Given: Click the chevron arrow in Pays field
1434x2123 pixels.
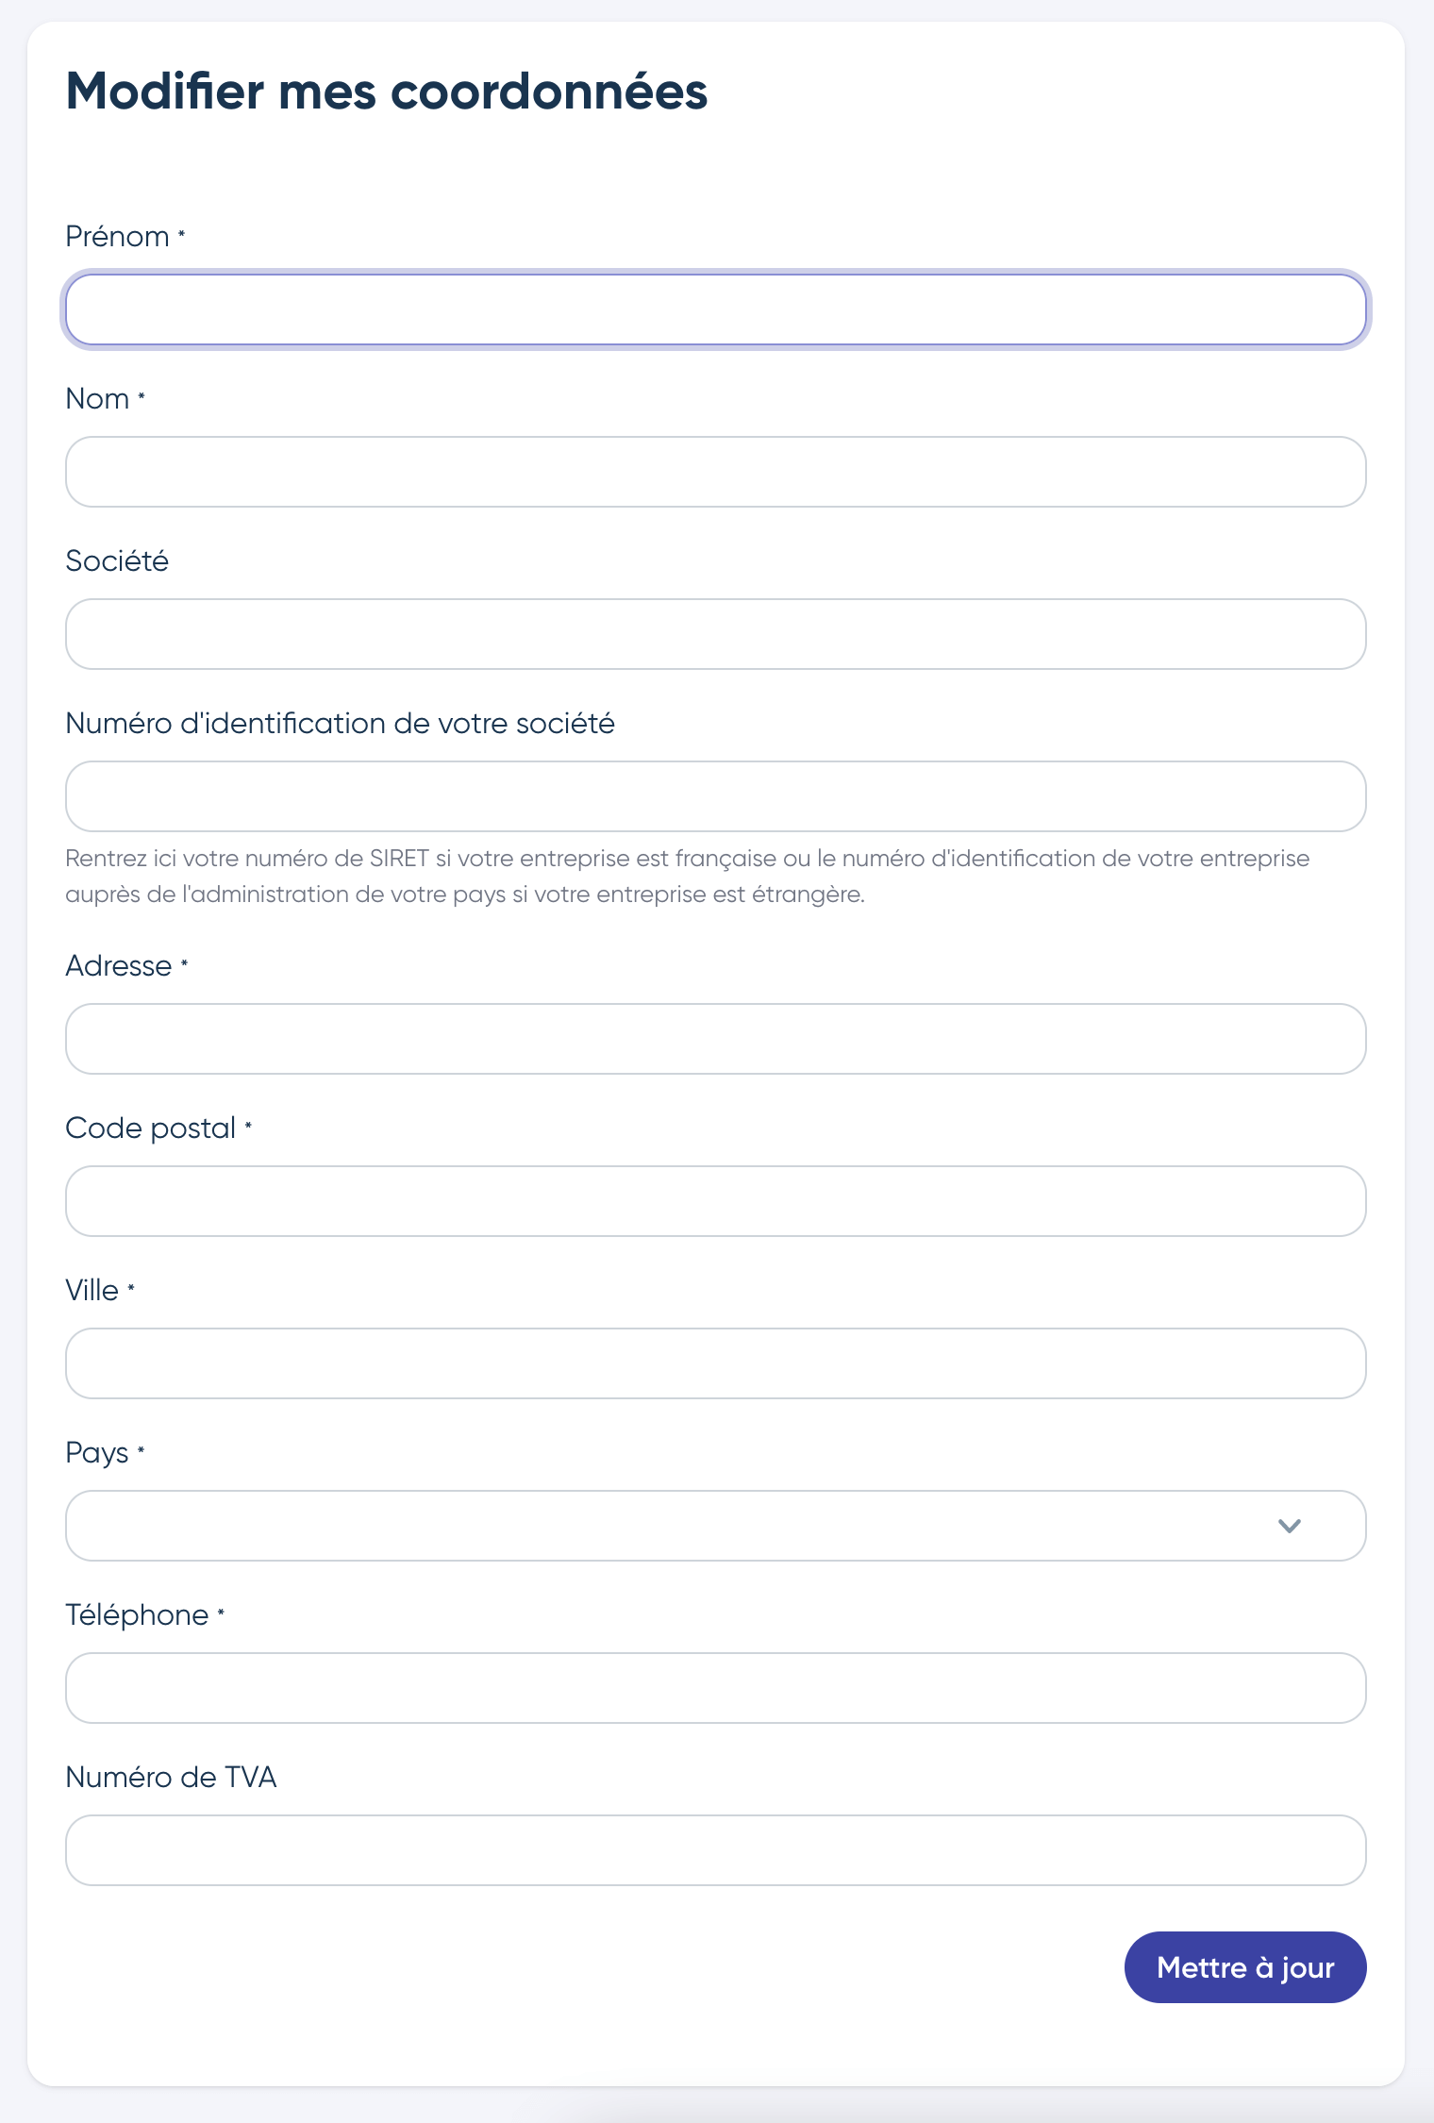Looking at the screenshot, I should [x=1289, y=1526].
